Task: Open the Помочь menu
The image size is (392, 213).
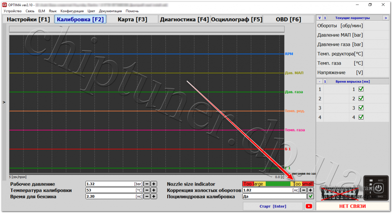Action: point(132,11)
